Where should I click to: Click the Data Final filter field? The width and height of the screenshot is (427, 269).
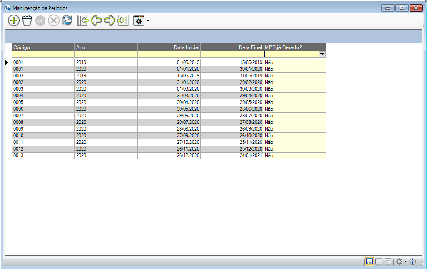click(232, 54)
